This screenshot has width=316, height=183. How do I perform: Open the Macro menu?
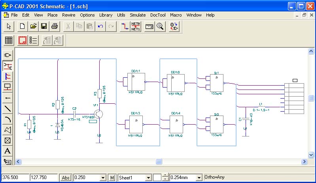[176, 15]
